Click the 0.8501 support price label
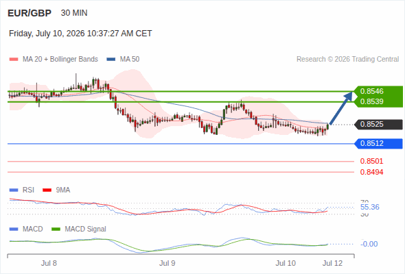 (x=371, y=162)
